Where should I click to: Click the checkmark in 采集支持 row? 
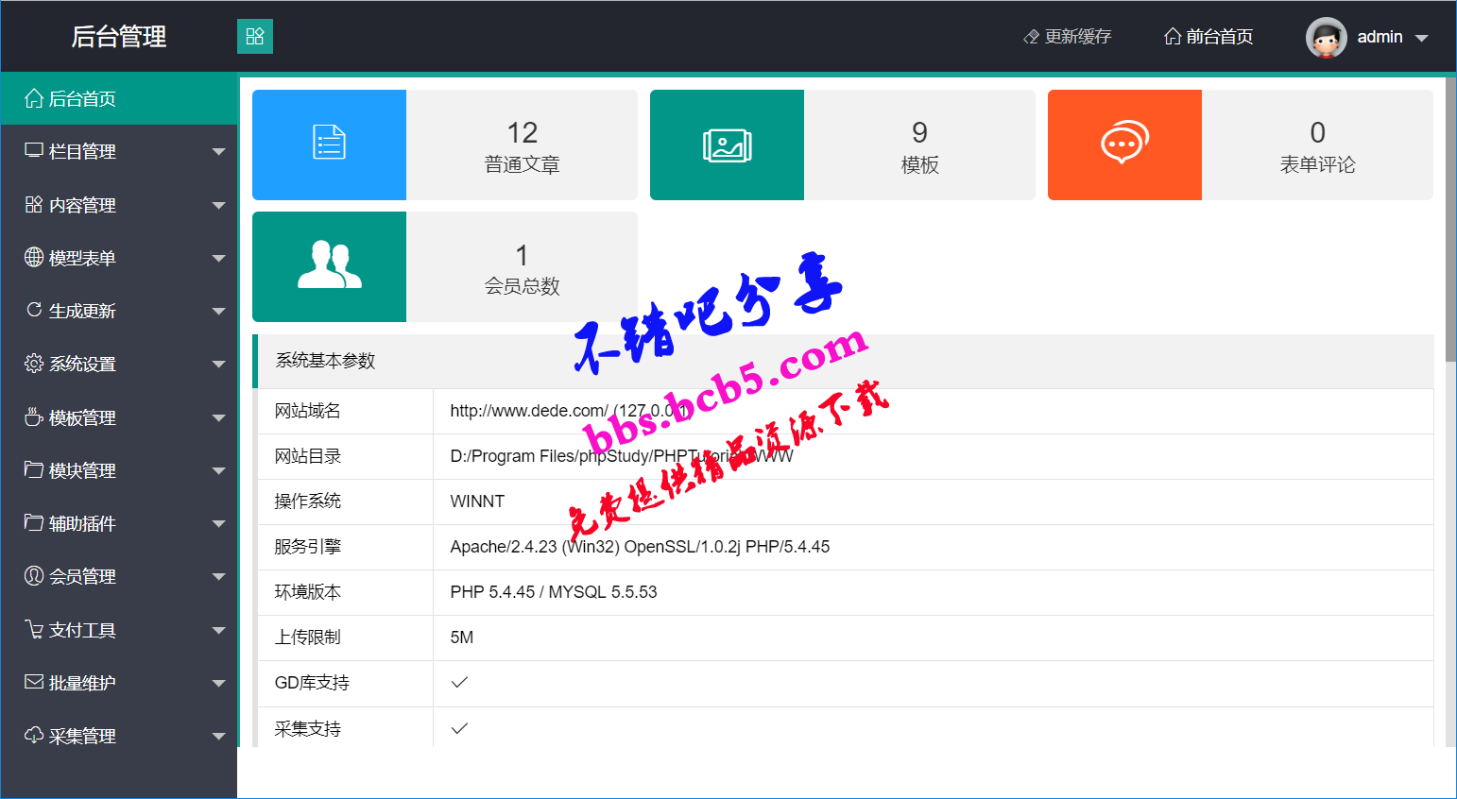tap(460, 728)
